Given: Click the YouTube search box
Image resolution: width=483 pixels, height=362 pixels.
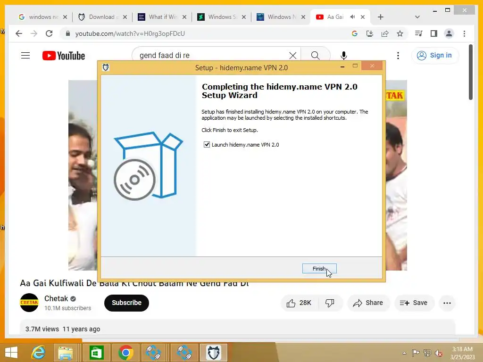Looking at the screenshot, I should (213, 56).
